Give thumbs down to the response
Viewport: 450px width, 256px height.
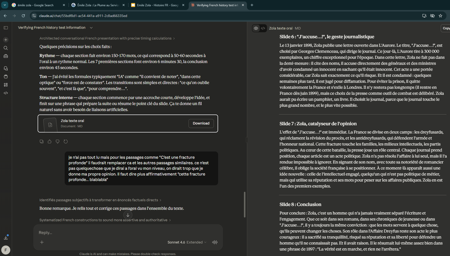(x=58, y=141)
